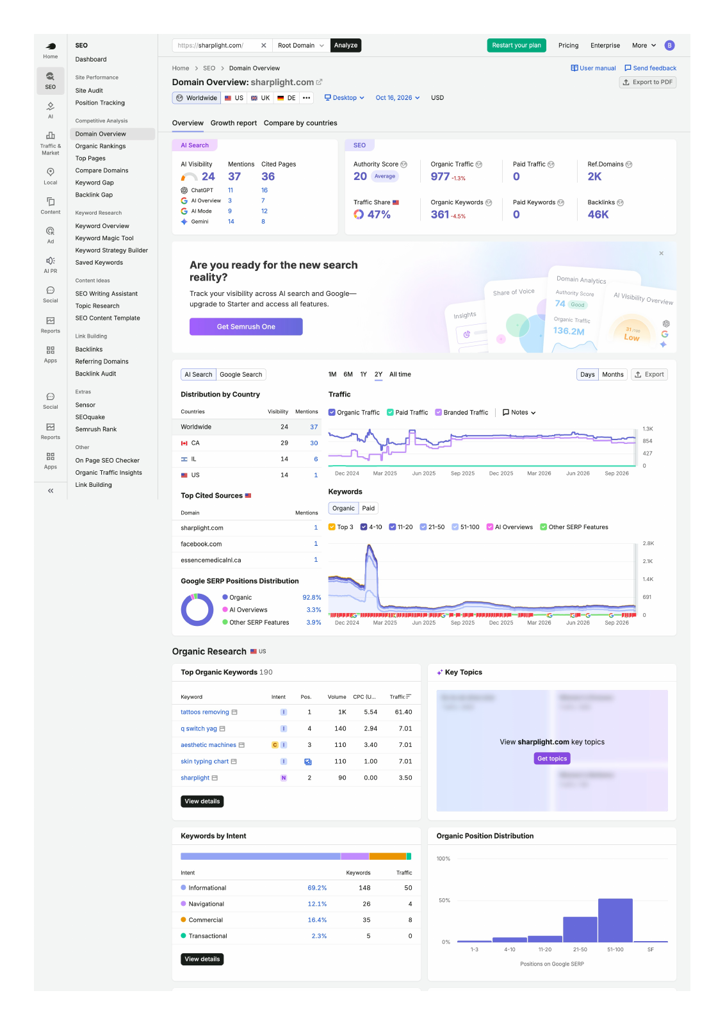
Task: Open external link icon beside sharplight.com title
Action: tap(319, 82)
